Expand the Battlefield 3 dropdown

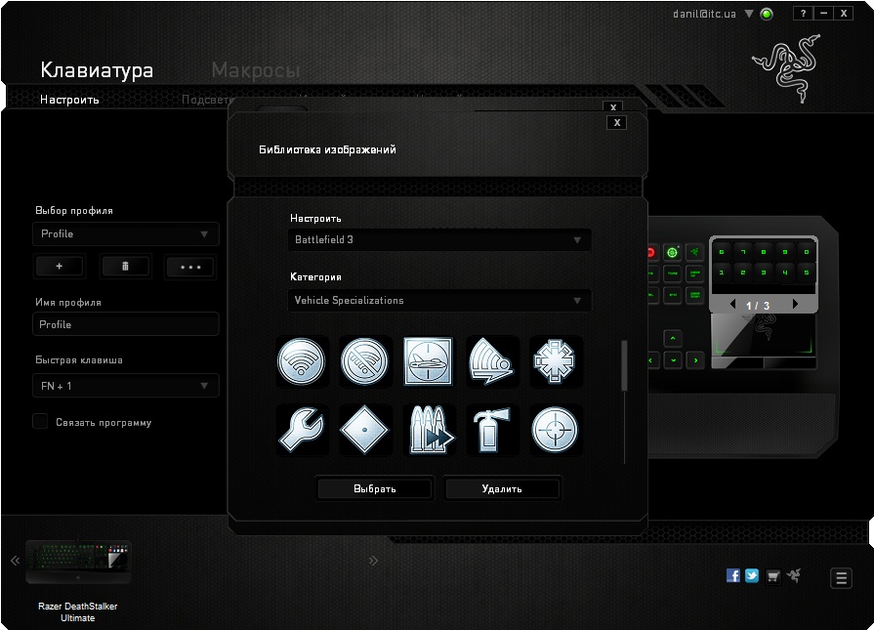pos(439,239)
